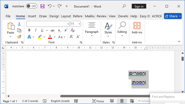Click the Sign in button
Viewport: 185px width, 104px height.
click(x=139, y=6)
